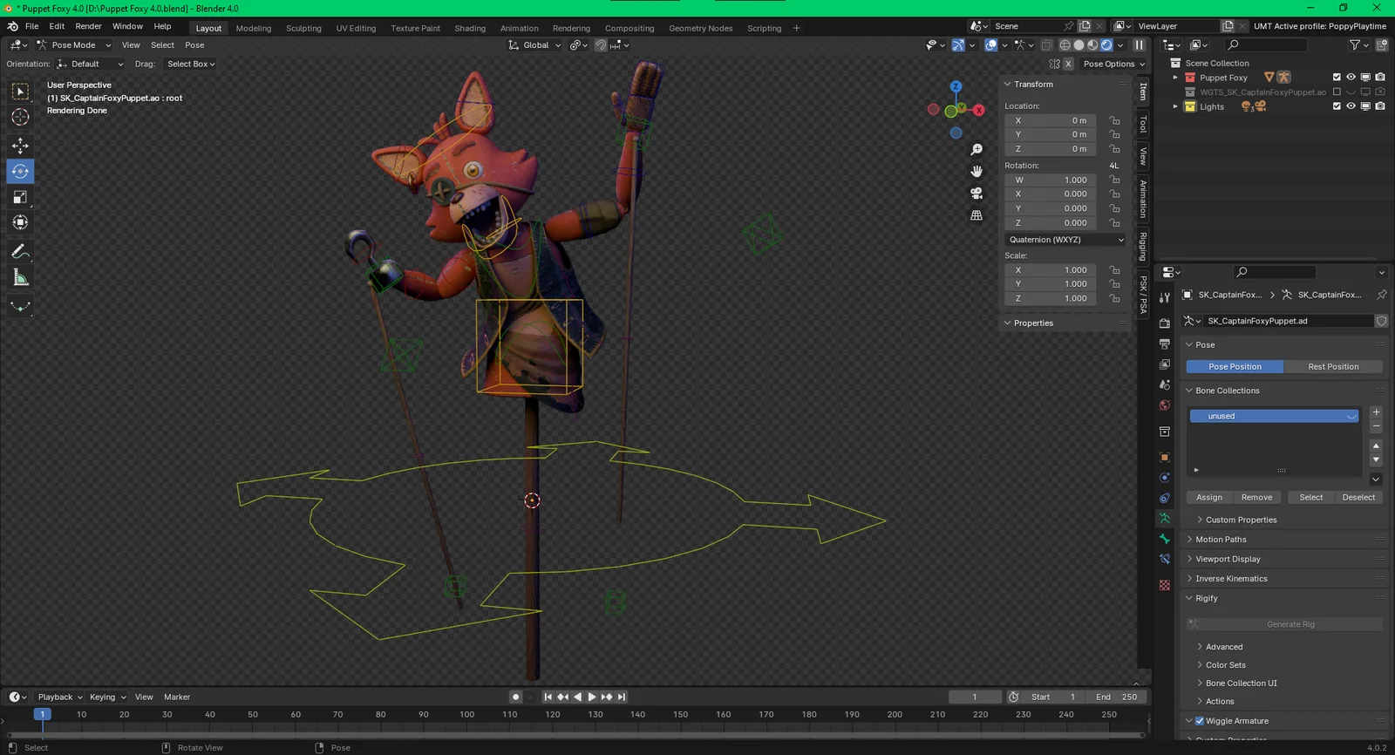The width and height of the screenshot is (1395, 755).
Task: Choose the Annotate tool
Action: 20,252
